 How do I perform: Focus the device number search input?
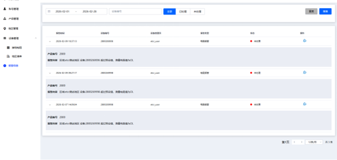point(135,12)
